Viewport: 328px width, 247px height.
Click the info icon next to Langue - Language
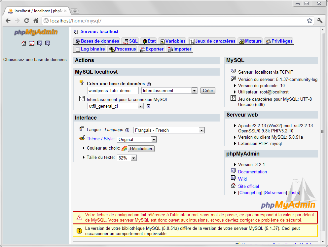[127, 130]
